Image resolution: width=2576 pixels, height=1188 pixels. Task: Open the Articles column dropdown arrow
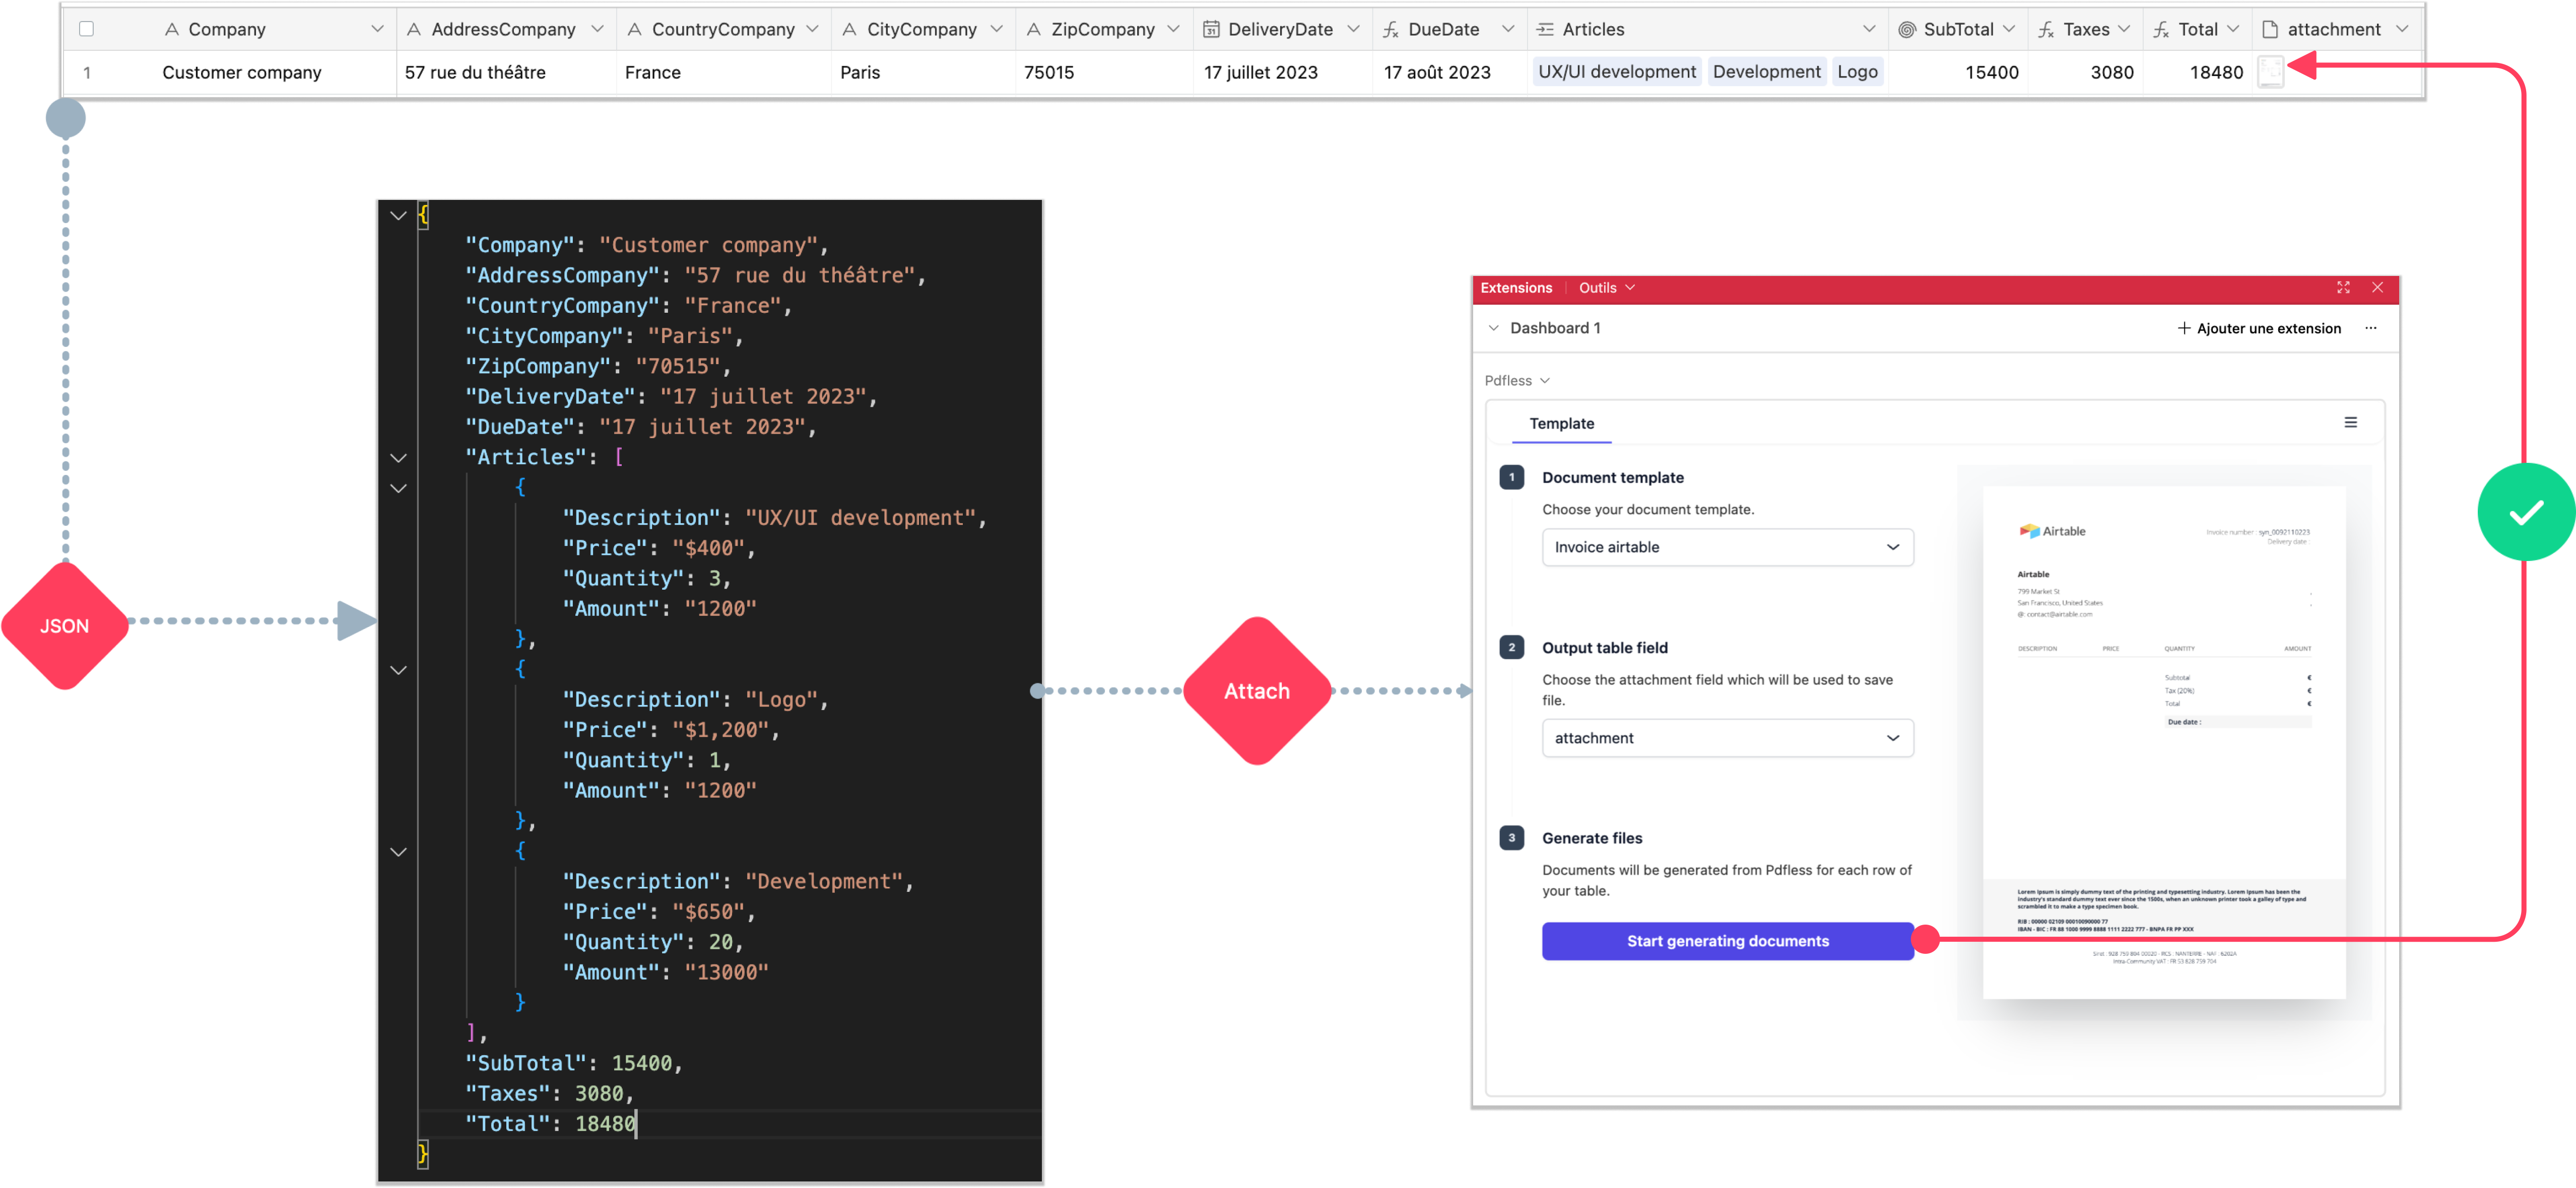point(1868,29)
